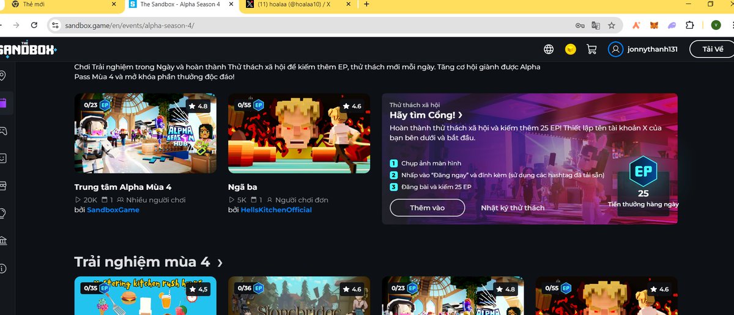Open the Stonebridge card with 0/36 EP

click(x=298, y=295)
